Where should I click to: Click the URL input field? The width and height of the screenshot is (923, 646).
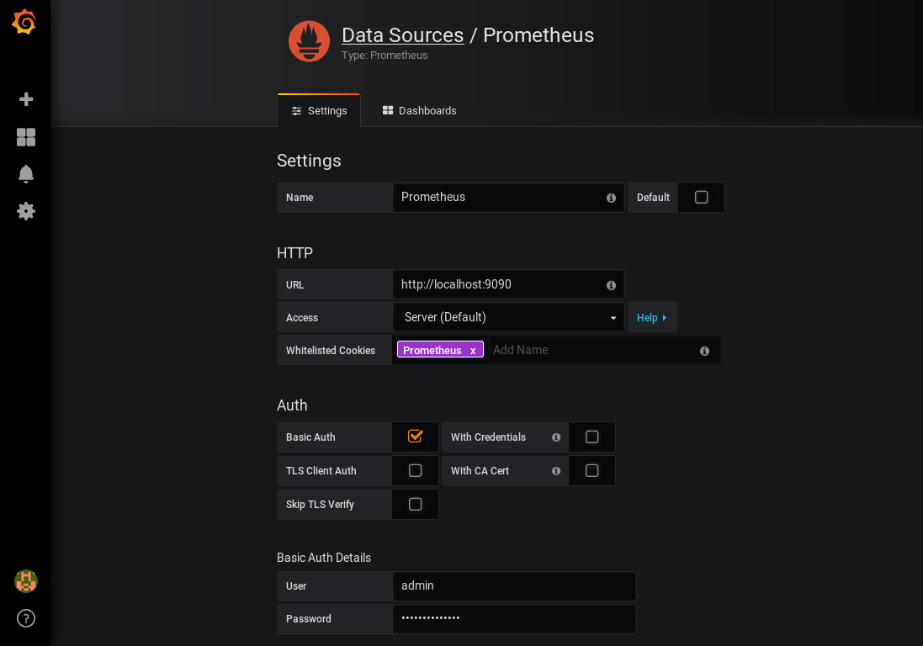tap(508, 285)
